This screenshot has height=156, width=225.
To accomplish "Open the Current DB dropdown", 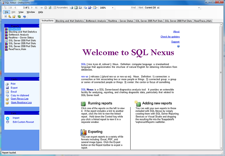I will click(199, 8).
